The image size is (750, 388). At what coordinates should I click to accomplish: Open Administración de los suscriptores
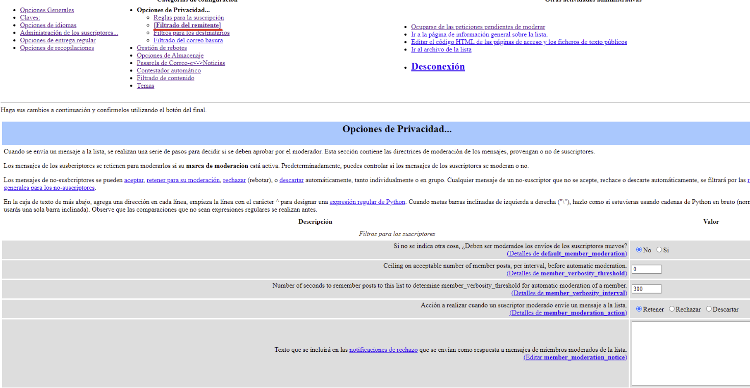point(69,33)
